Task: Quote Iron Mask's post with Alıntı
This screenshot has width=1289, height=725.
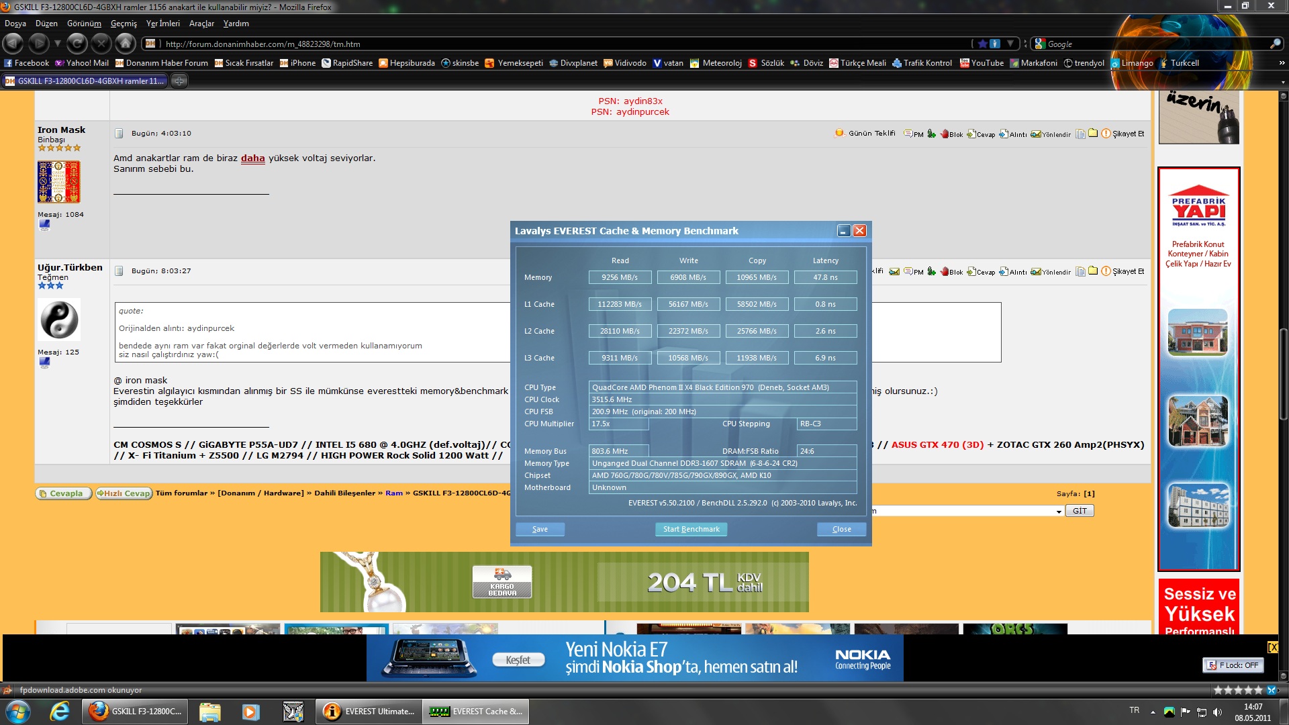Action: pos(1013,134)
